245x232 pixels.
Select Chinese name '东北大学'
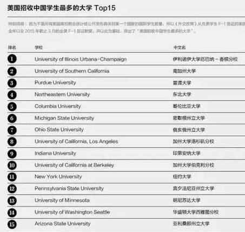click(182, 94)
